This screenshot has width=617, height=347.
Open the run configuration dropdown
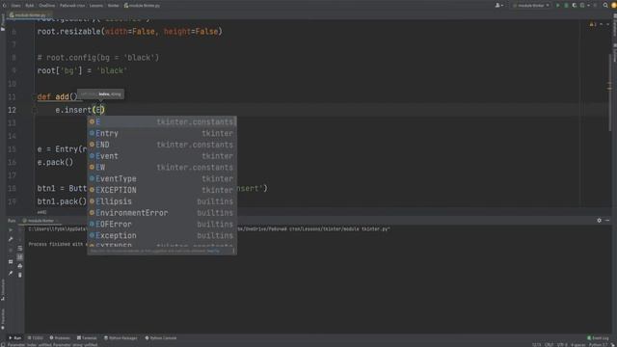coord(531,6)
